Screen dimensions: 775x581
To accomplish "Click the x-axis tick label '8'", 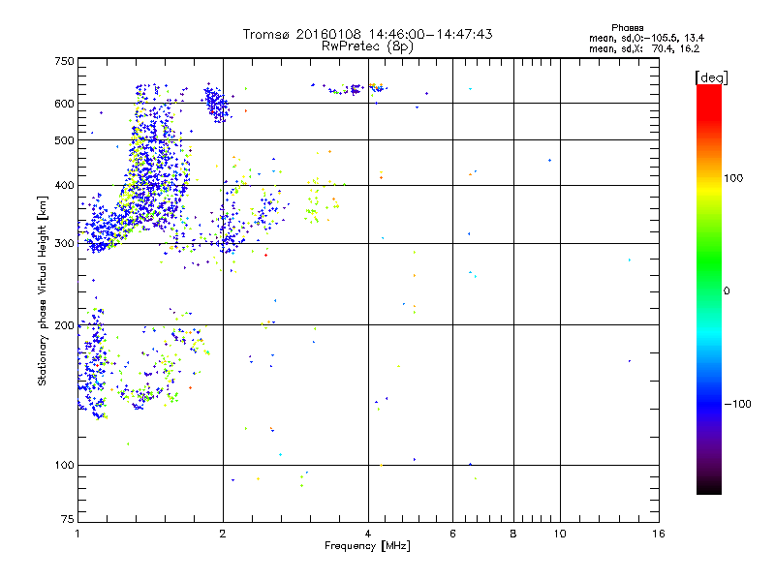I will [513, 534].
